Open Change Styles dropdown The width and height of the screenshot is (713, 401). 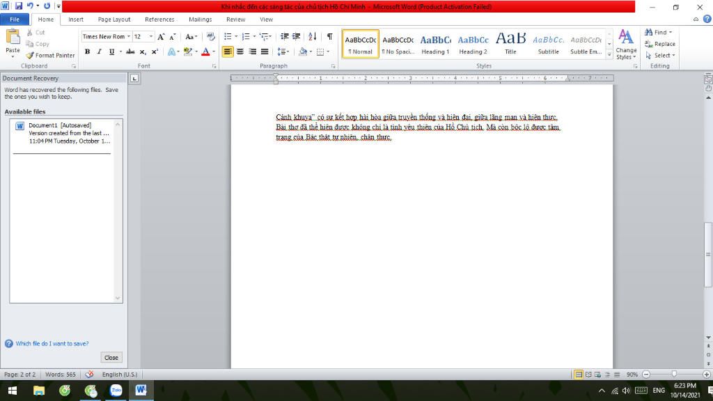[x=626, y=45]
